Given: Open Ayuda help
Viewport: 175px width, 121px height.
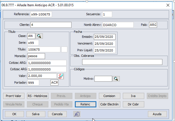Looking at the screenshot, I should [157, 114].
